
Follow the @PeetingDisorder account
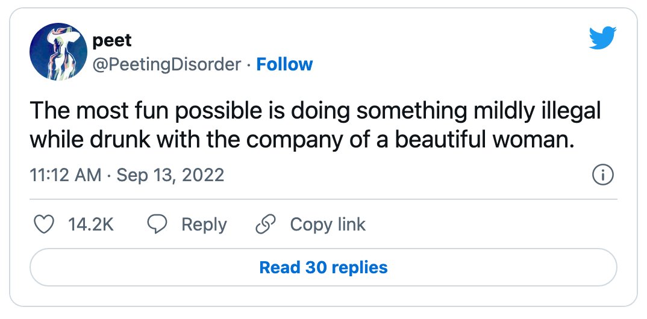click(284, 64)
